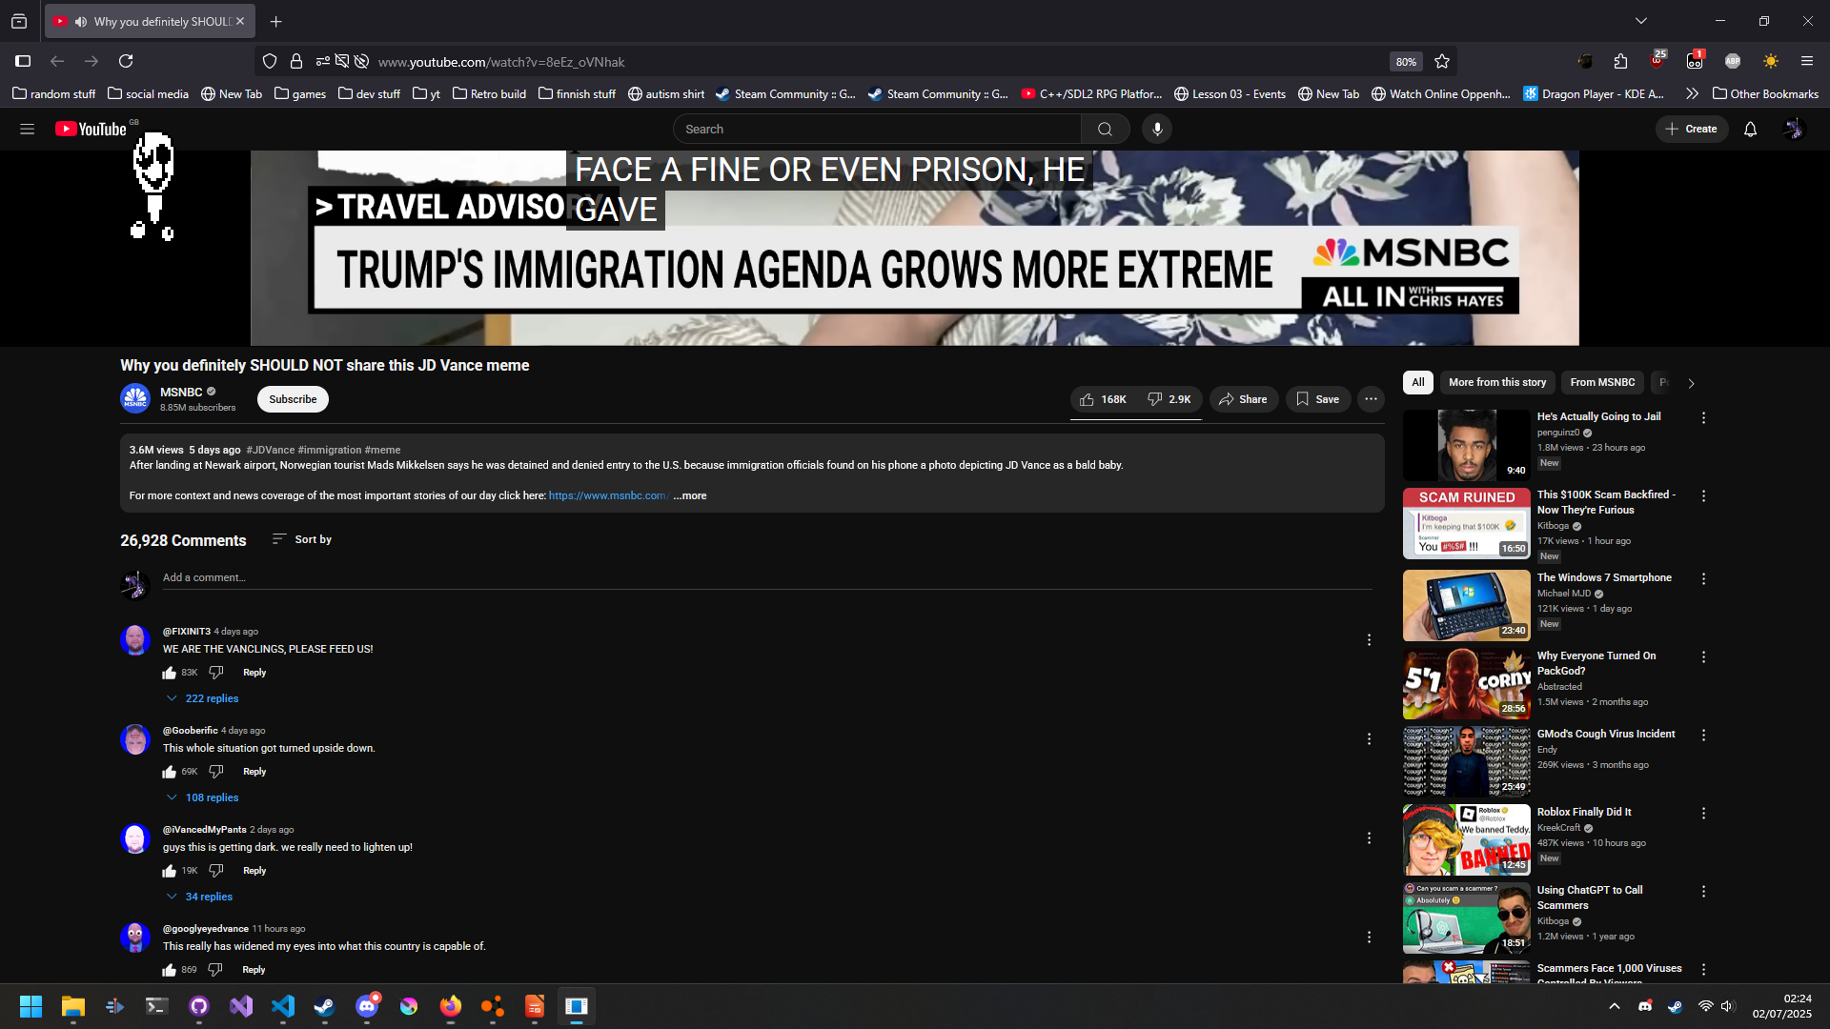Open the volume control in tray
Viewport: 1830px width, 1029px height.
pyautogui.click(x=1727, y=1006)
